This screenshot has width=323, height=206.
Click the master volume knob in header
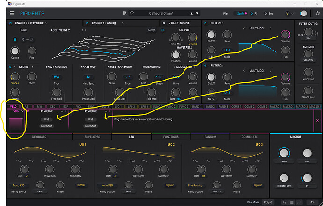click(x=303, y=14)
